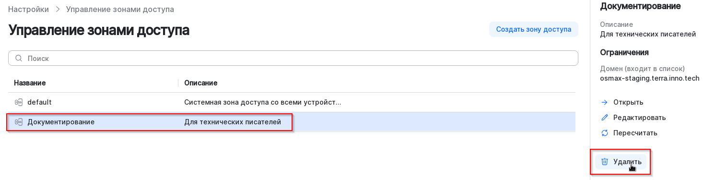Click the Для технических писателей table cell
704x180 pixels.
(x=233, y=122)
